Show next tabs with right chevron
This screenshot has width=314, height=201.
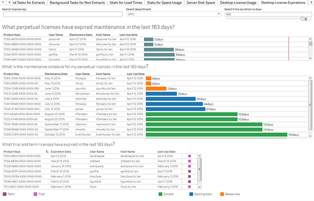[x=310, y=2]
